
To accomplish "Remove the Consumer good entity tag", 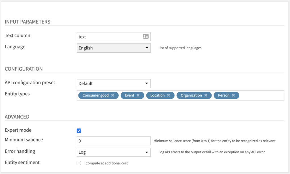I will [112, 95].
